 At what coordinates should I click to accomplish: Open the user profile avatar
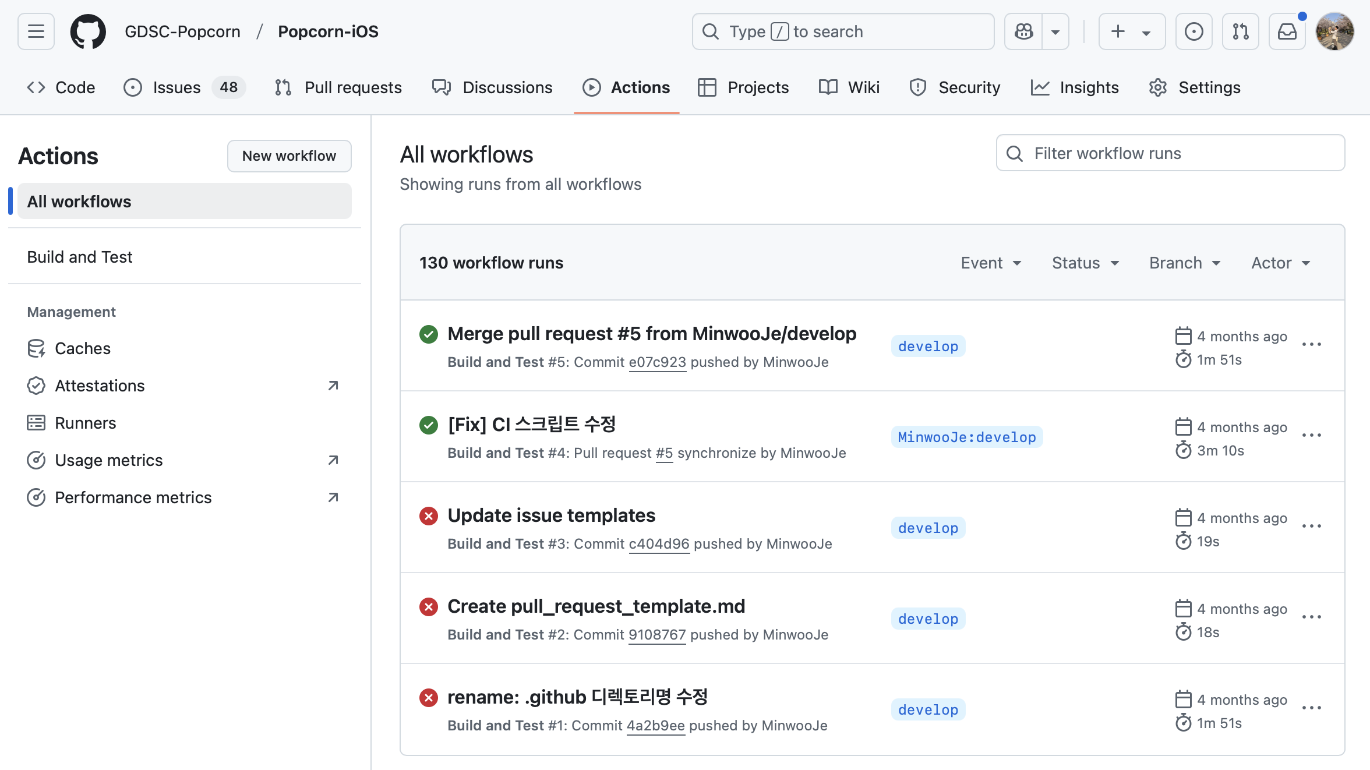point(1334,31)
